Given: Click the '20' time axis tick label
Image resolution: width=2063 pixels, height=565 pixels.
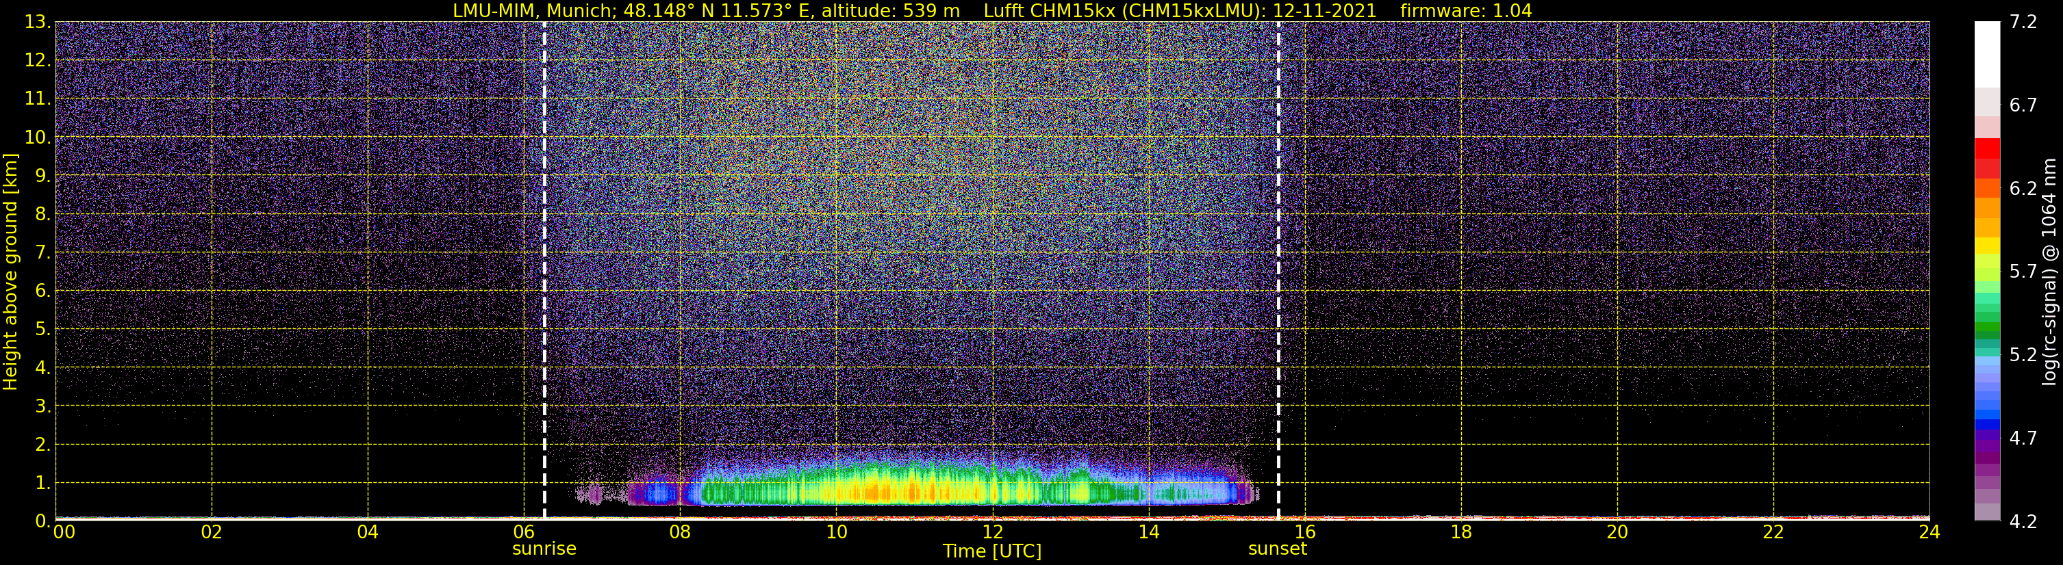Looking at the screenshot, I should 1618,532.
